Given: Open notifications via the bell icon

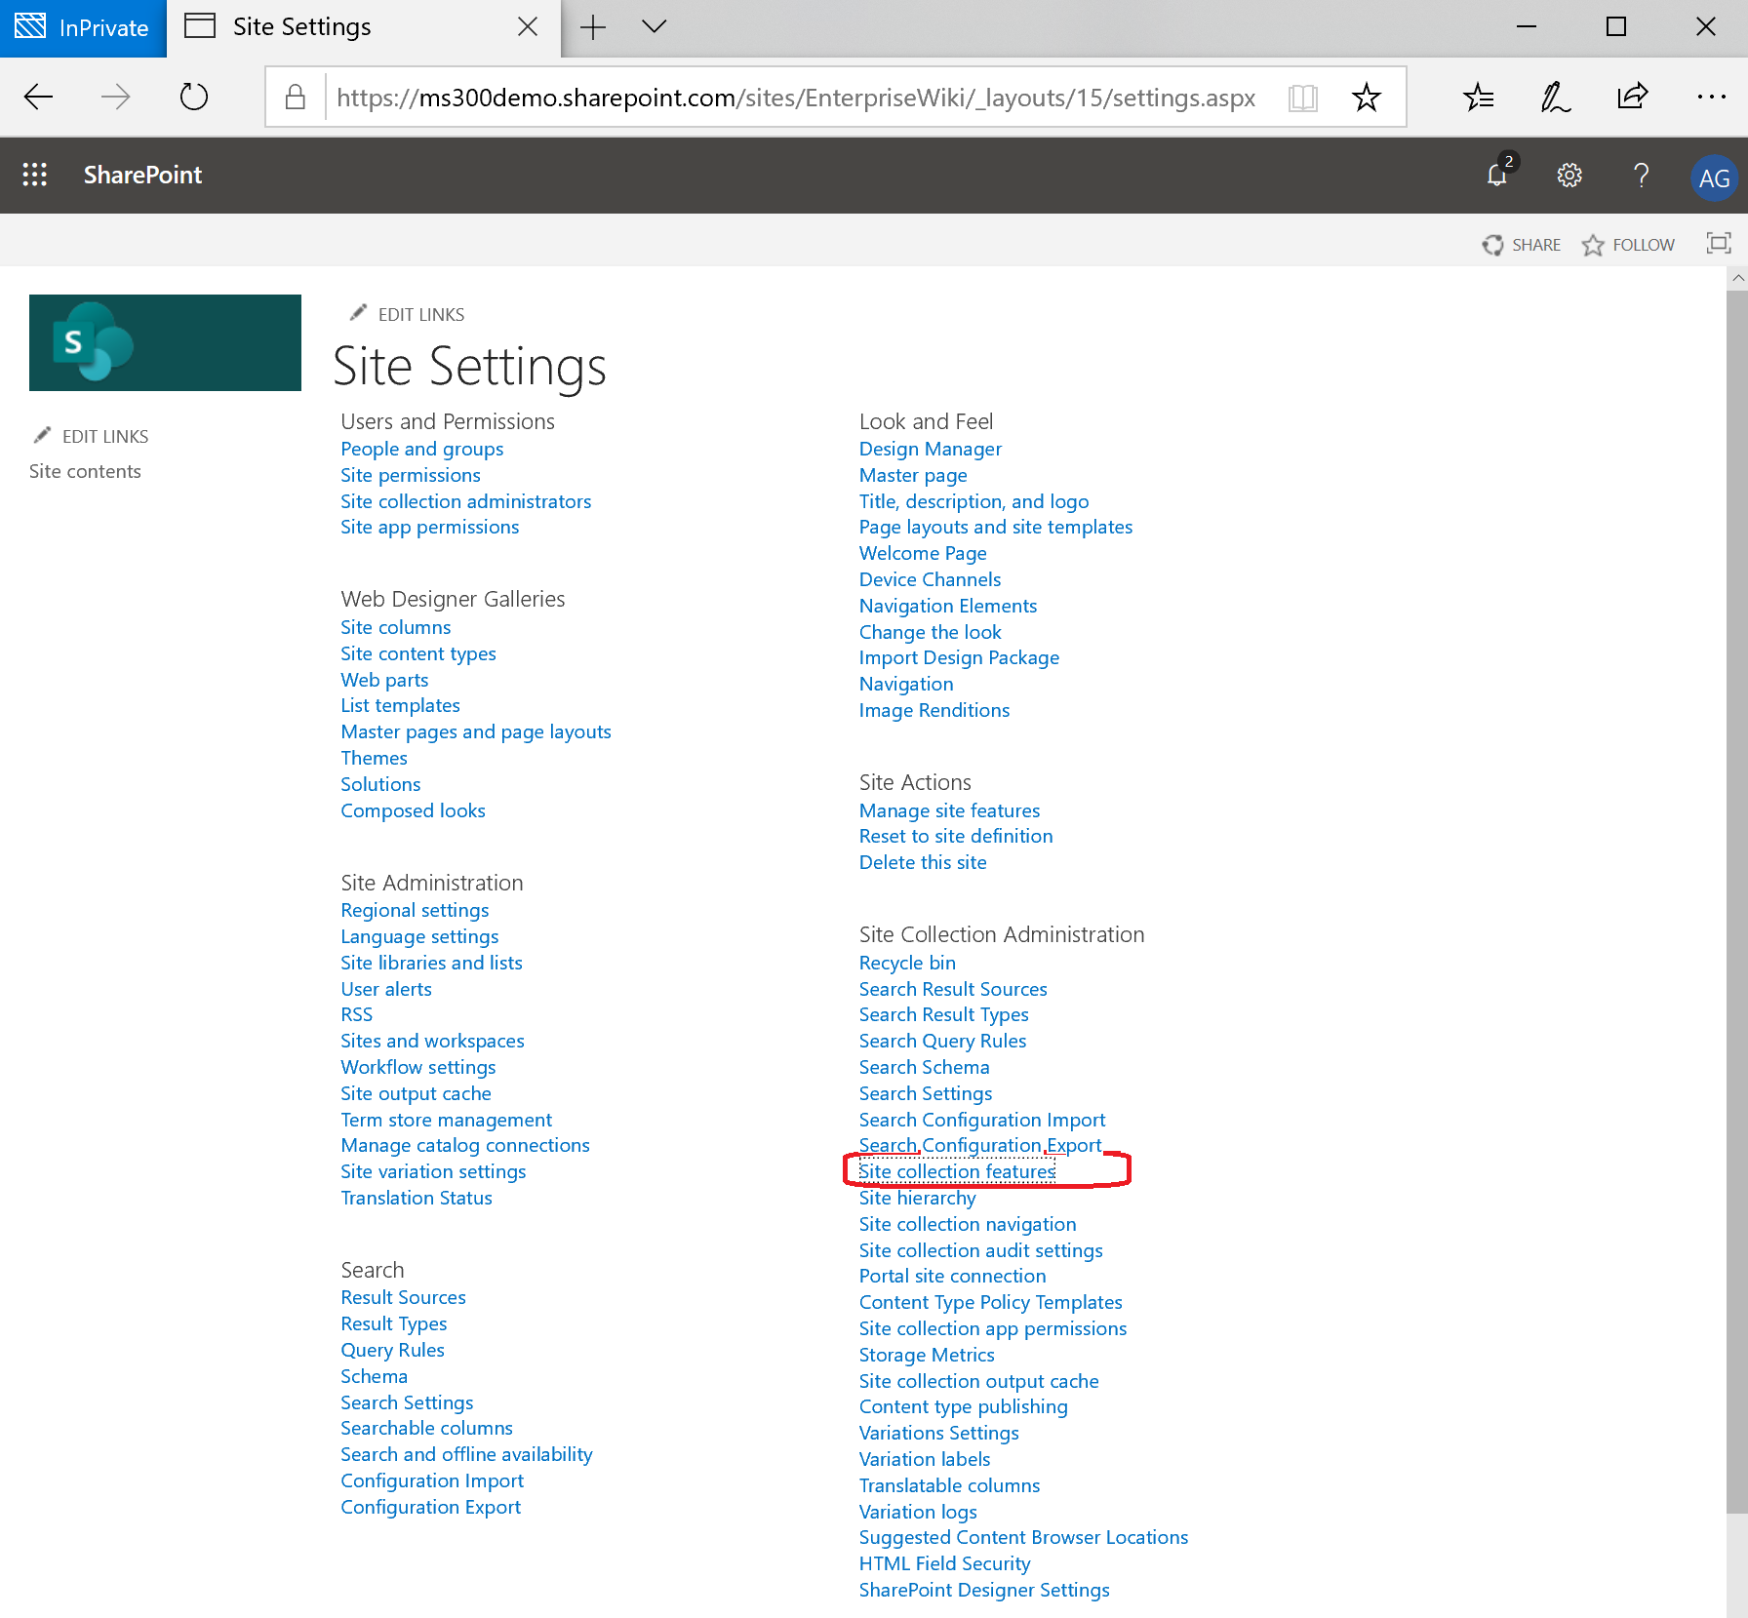Looking at the screenshot, I should (x=1497, y=177).
